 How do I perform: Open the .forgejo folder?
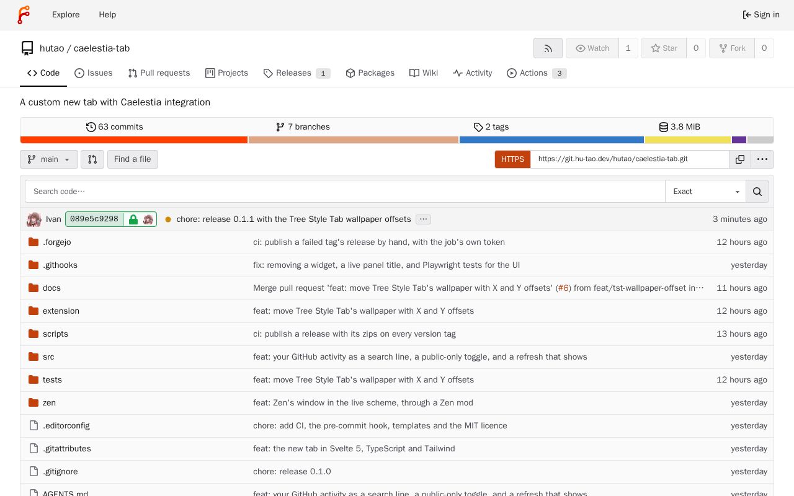coord(56,242)
